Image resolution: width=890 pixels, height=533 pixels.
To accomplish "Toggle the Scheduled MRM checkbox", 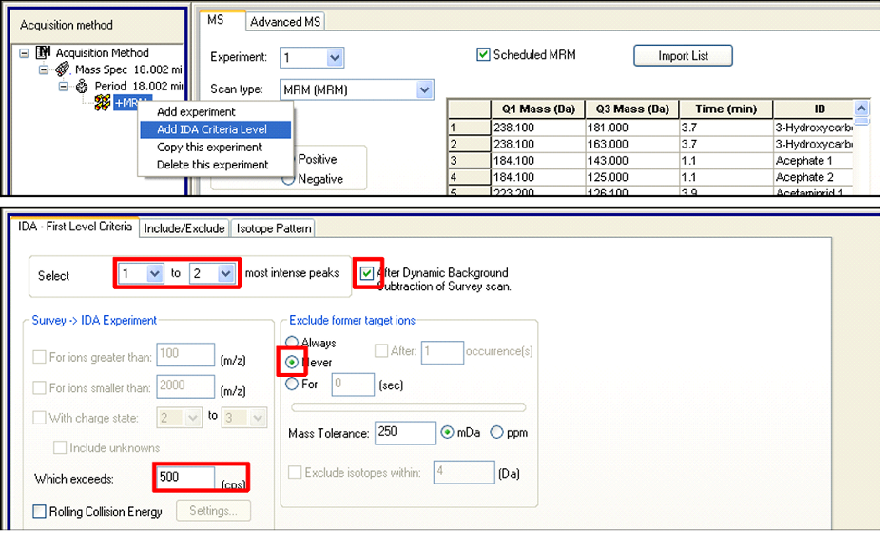I will coord(483,54).
